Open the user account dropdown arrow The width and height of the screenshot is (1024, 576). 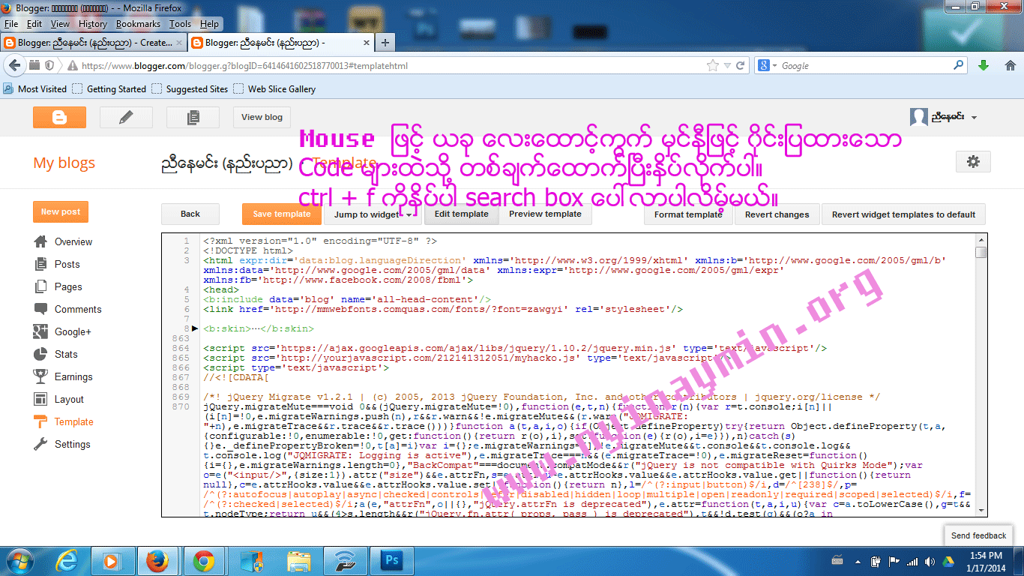(974, 118)
